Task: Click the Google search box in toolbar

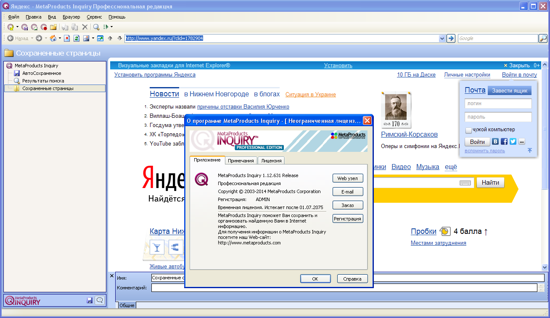Action: 497,38
